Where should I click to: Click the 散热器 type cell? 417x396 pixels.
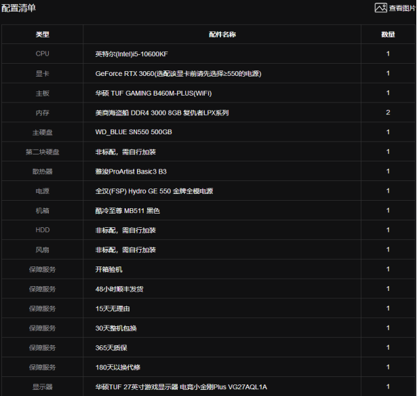tap(42, 172)
